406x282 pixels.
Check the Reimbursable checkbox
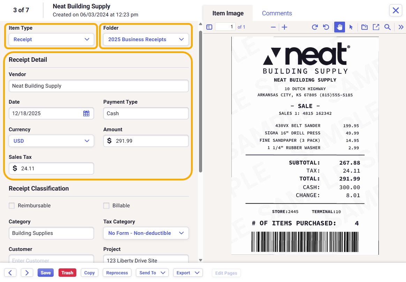pyautogui.click(x=12, y=206)
